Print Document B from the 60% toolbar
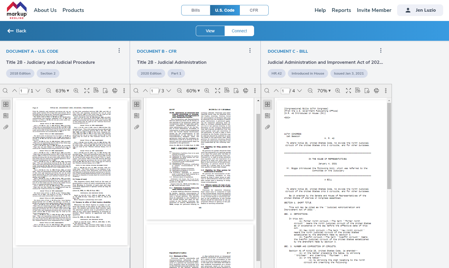This screenshot has height=268, width=449. [246, 91]
